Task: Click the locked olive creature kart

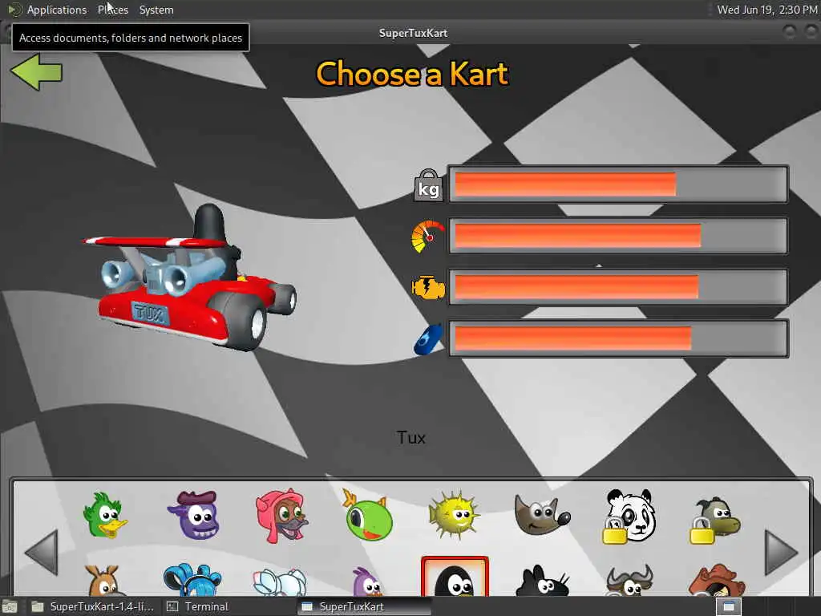Action: 715,520
